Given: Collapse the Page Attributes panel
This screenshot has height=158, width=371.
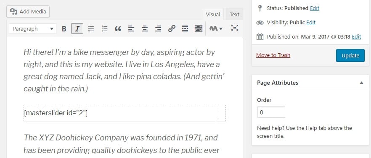Looking at the screenshot, I should 361,83.
